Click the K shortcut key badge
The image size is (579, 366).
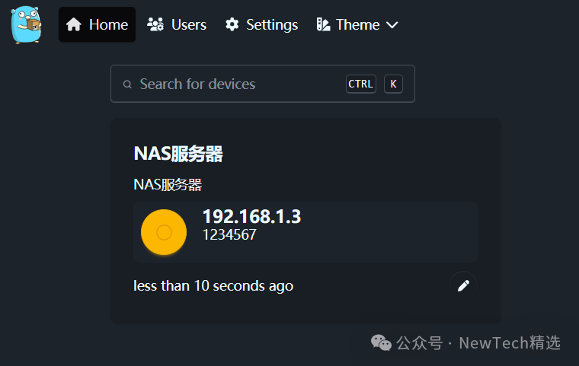coord(393,84)
